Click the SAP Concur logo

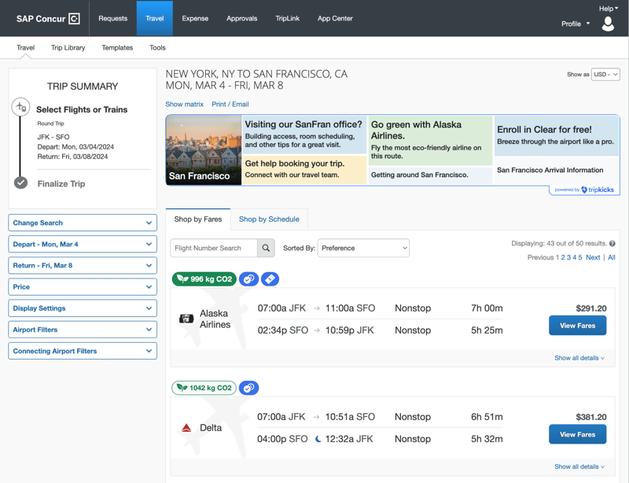[43, 18]
